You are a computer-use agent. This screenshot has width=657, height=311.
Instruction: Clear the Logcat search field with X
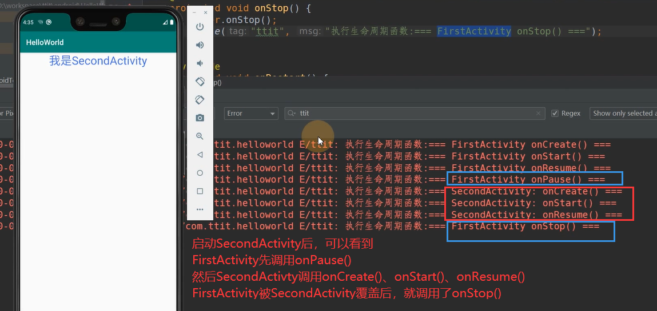539,114
